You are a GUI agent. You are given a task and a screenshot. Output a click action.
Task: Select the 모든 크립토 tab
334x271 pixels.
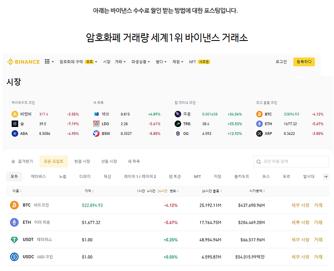(54, 162)
